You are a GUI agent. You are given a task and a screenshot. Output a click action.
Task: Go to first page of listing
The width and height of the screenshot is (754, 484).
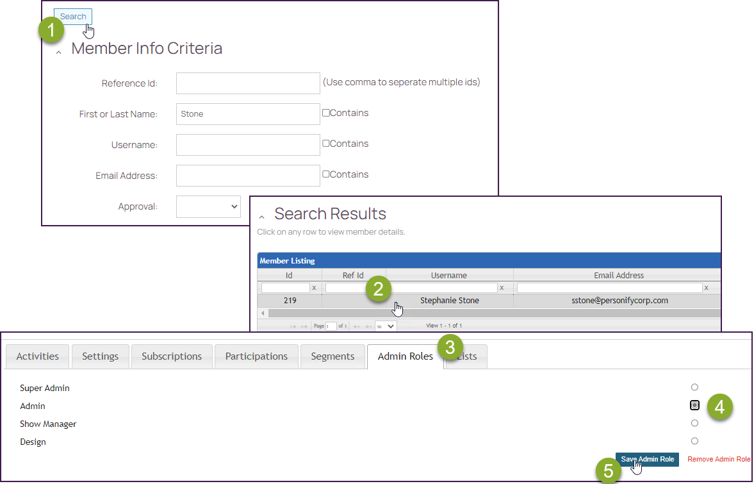coord(292,326)
